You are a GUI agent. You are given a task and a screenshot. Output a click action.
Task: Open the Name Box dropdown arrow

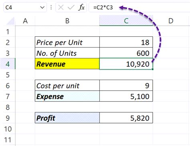42,8
